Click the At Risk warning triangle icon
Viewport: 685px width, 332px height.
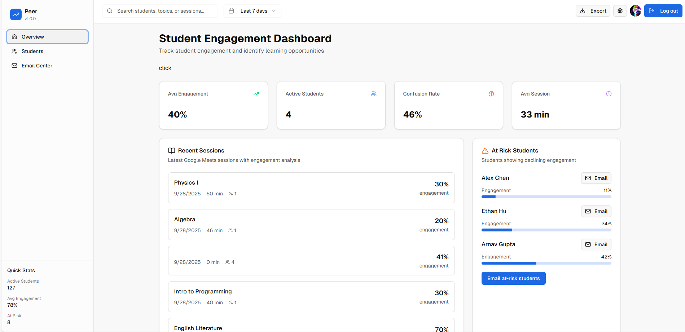(485, 151)
